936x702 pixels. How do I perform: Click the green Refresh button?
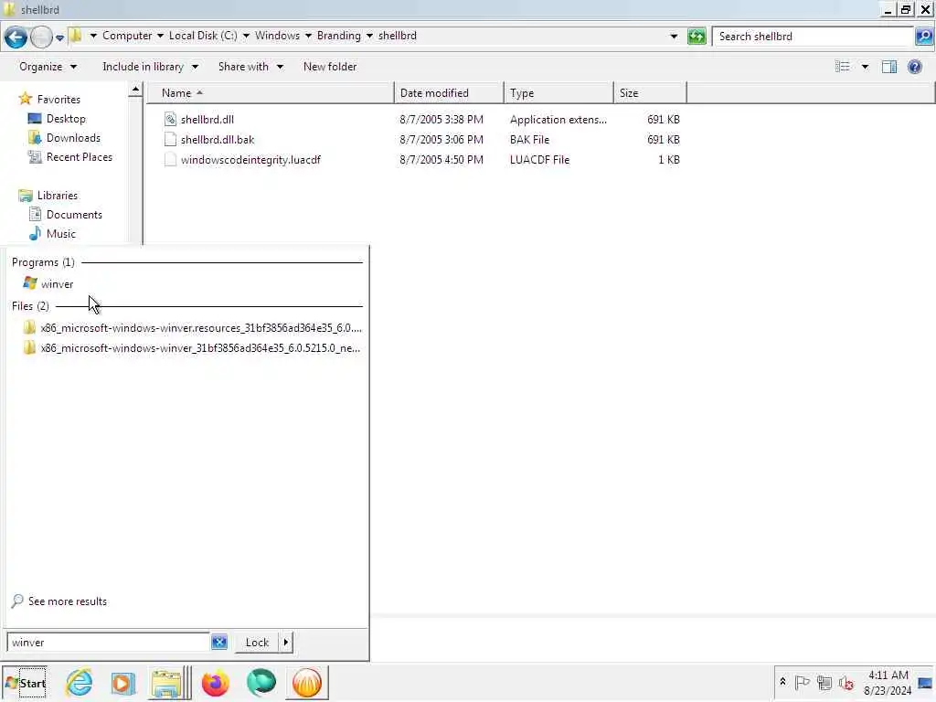click(x=697, y=36)
